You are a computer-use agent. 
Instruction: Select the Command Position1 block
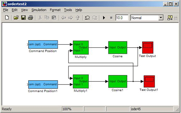point(43,85)
